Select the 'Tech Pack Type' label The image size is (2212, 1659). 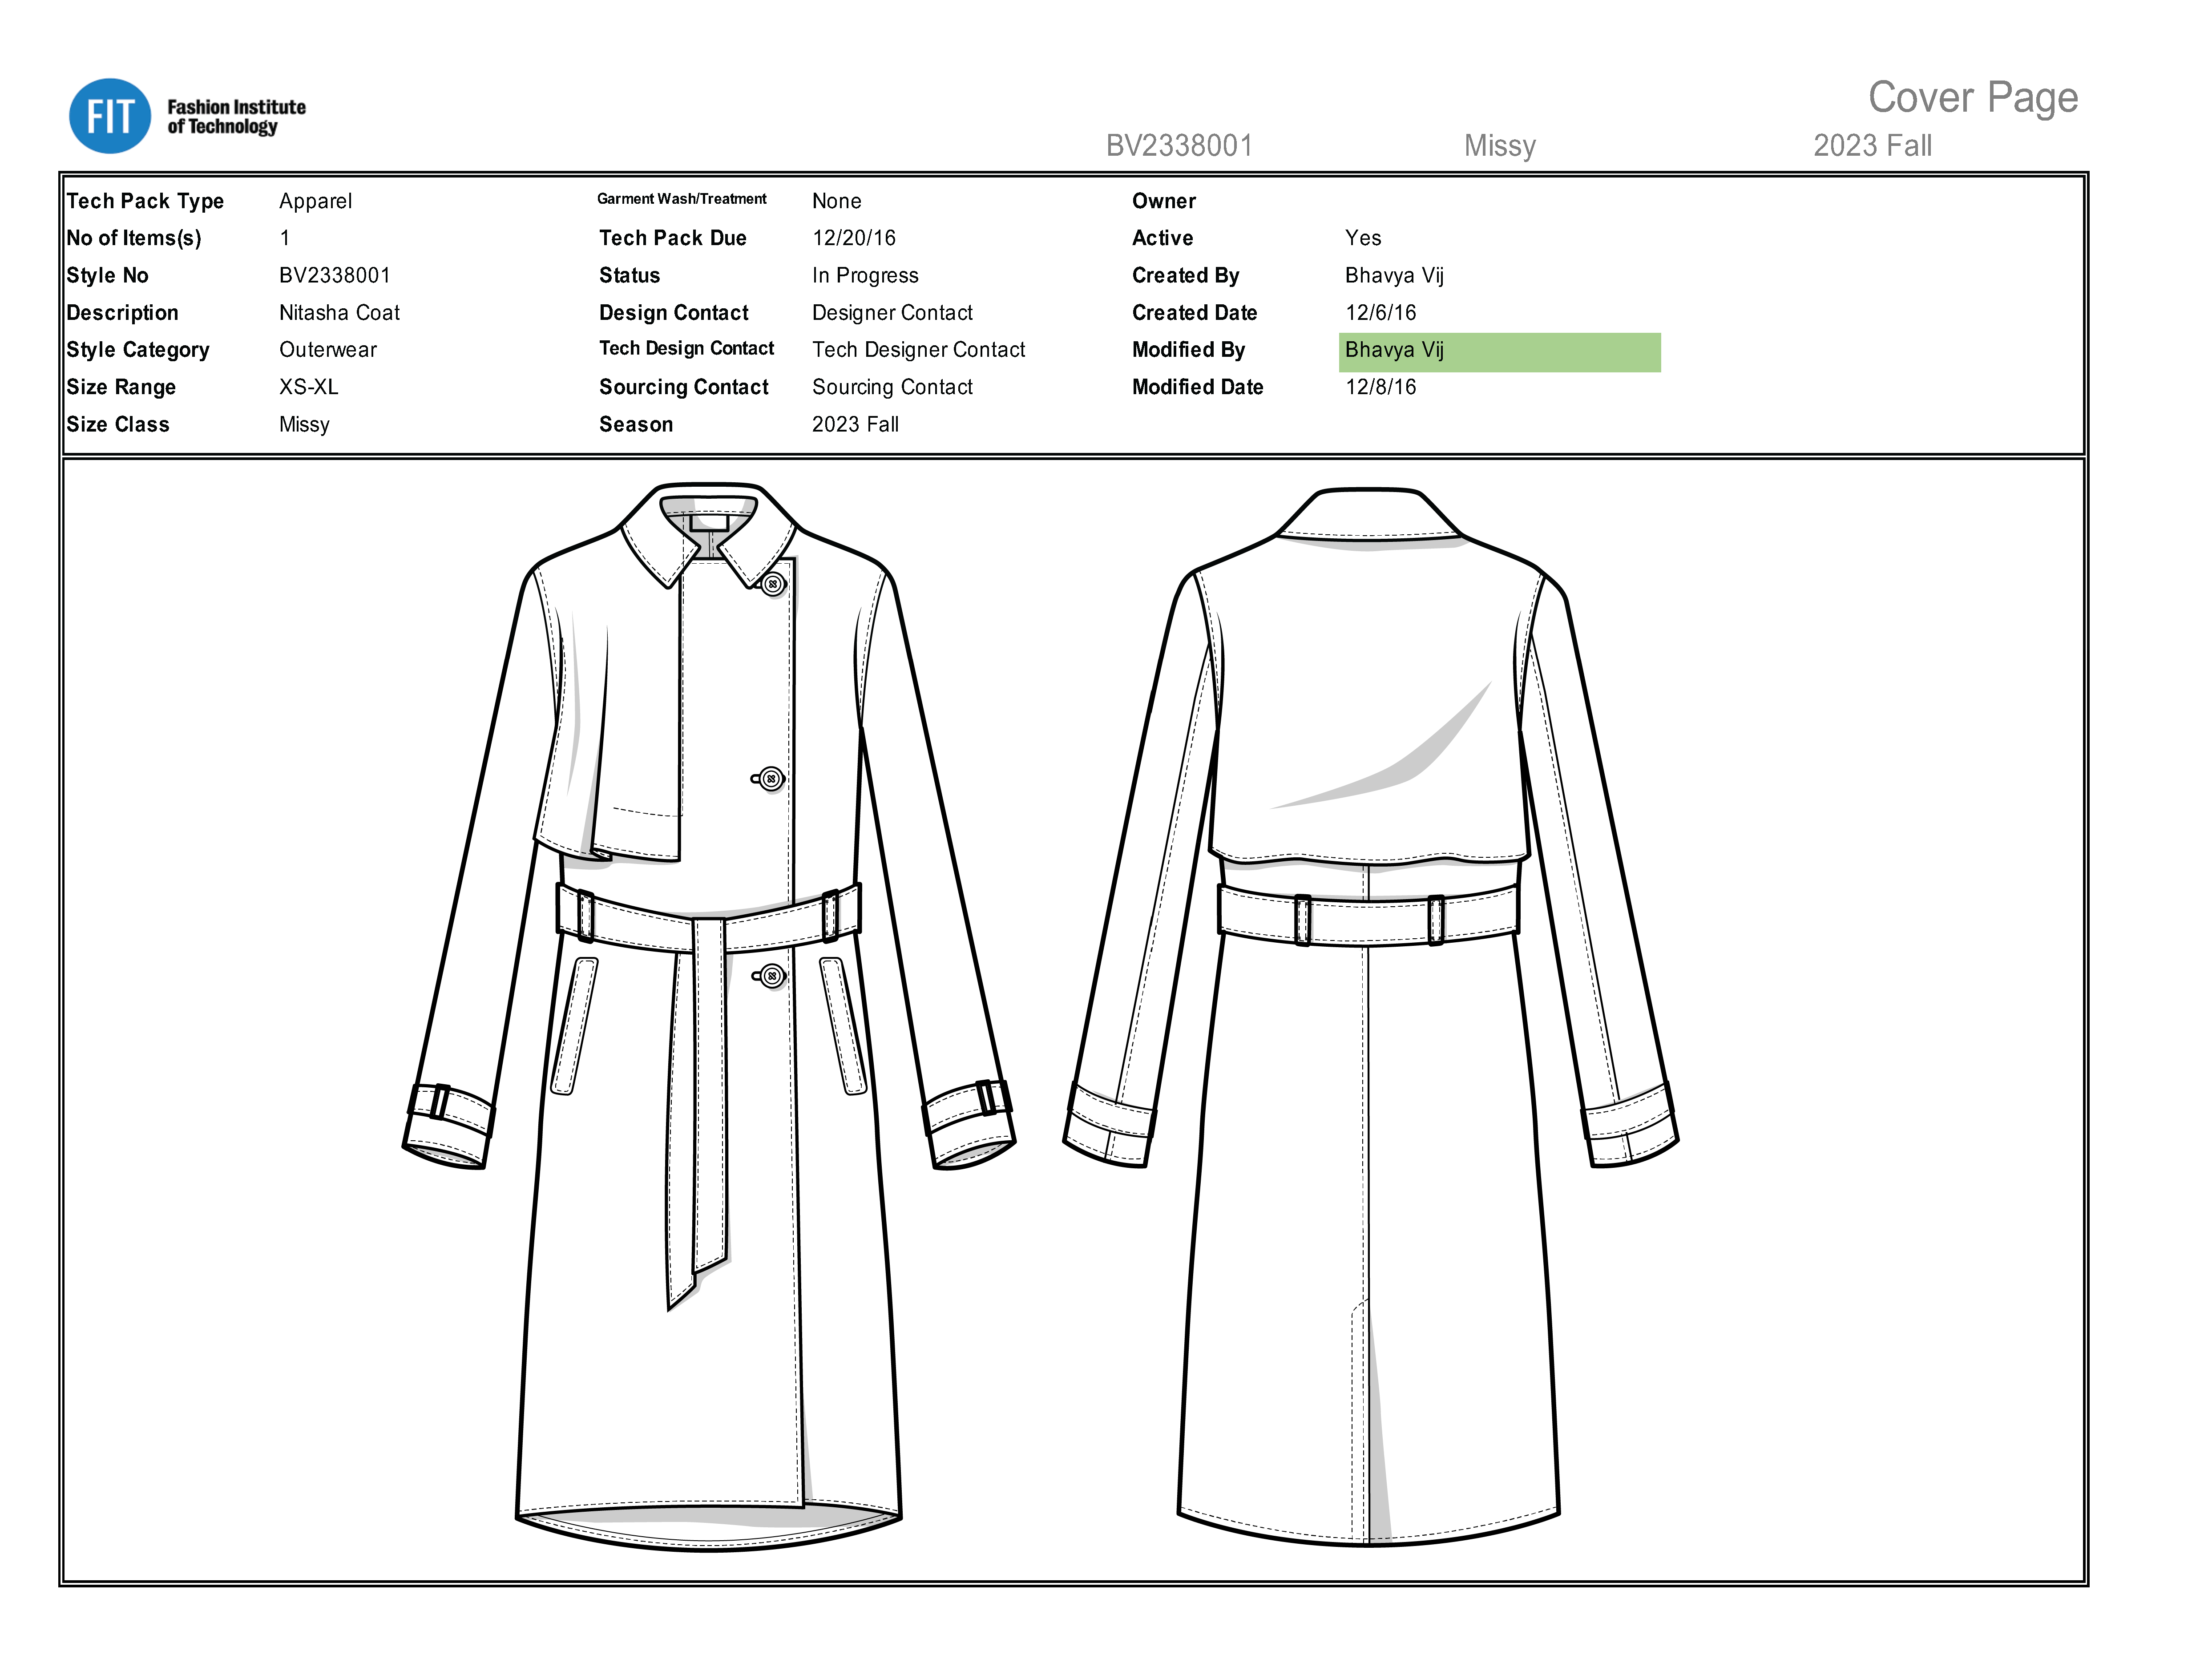click(145, 201)
